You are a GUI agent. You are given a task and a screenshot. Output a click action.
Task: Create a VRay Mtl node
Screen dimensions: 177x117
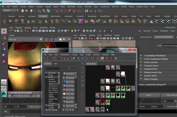(x=68, y=102)
